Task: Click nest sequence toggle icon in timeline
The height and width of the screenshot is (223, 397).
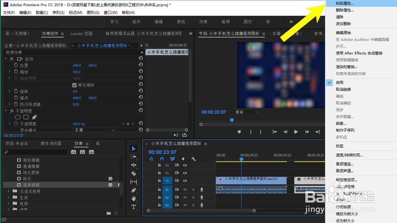Action: pos(151,159)
